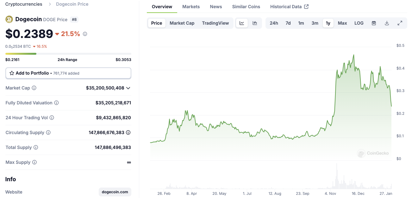Expand the chart to fullscreen
The image size is (412, 198).
tap(400, 23)
